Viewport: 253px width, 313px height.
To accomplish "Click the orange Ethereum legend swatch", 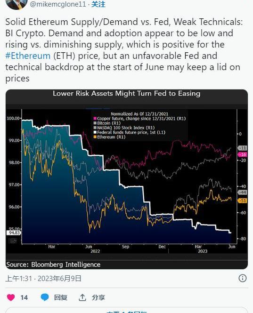I will pos(95,137).
